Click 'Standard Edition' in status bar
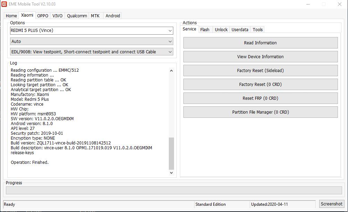 click(x=210, y=204)
